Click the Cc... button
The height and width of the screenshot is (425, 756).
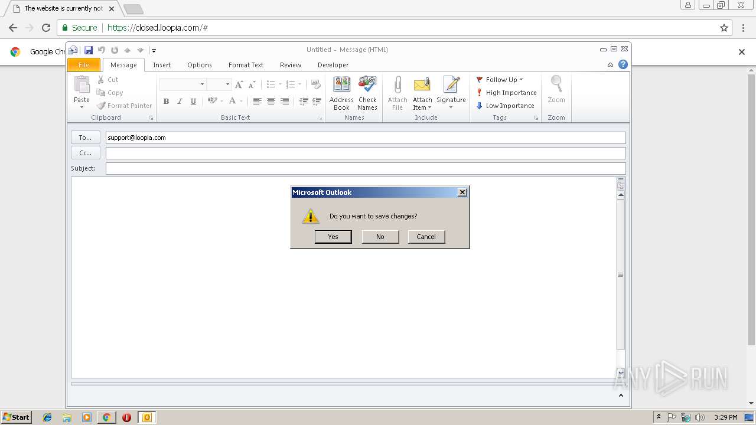coord(85,153)
